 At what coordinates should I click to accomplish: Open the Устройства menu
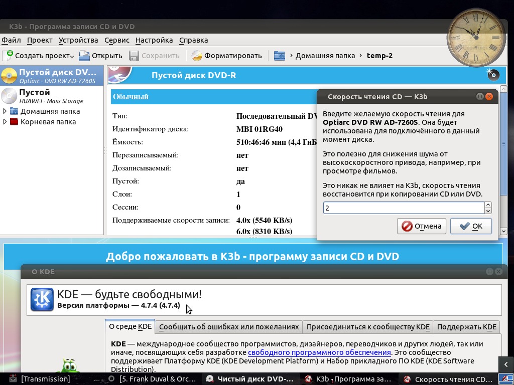click(78, 40)
